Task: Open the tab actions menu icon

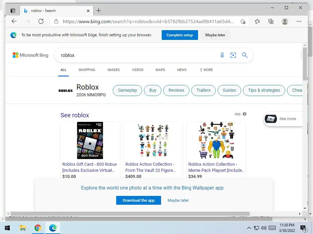Action: point(13,11)
